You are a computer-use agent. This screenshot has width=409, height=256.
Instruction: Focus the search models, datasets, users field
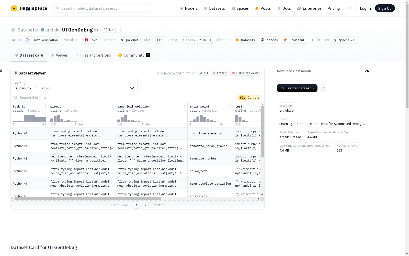click(102, 8)
